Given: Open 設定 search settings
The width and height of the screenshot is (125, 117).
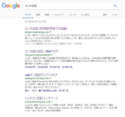Looking at the screenshot, I should coord(105,15).
